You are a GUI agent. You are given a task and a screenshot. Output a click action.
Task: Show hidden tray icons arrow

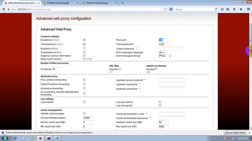(x=220, y=138)
